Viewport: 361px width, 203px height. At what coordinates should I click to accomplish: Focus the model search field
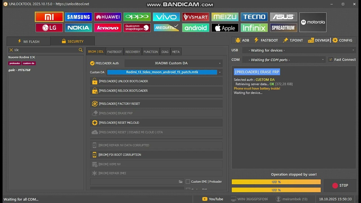46,50
